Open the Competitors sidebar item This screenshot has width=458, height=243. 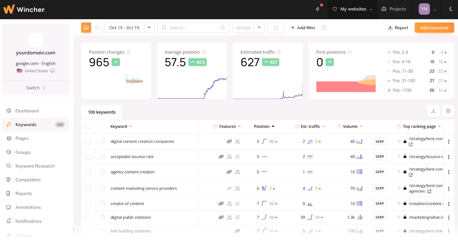tap(28, 180)
